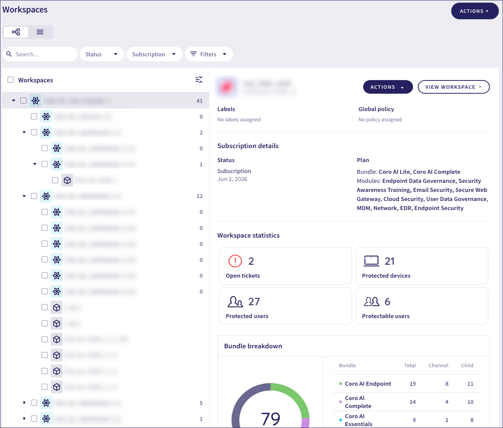
Task: Click the "Child" column header
Action: tap(467, 365)
